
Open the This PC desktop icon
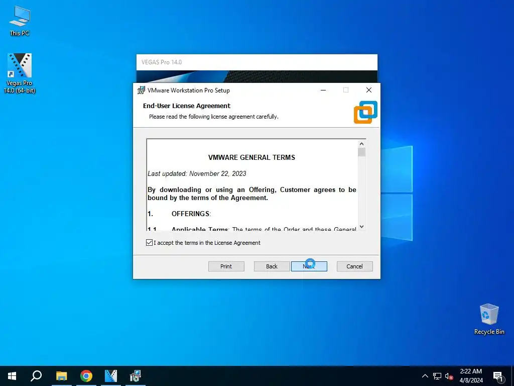20,21
